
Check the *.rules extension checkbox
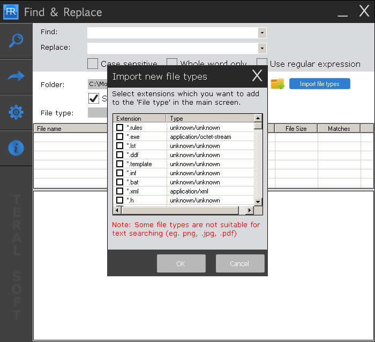[x=119, y=127]
